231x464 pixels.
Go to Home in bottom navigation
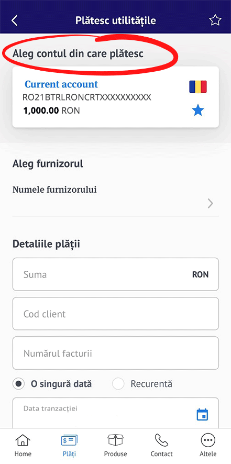(23, 446)
